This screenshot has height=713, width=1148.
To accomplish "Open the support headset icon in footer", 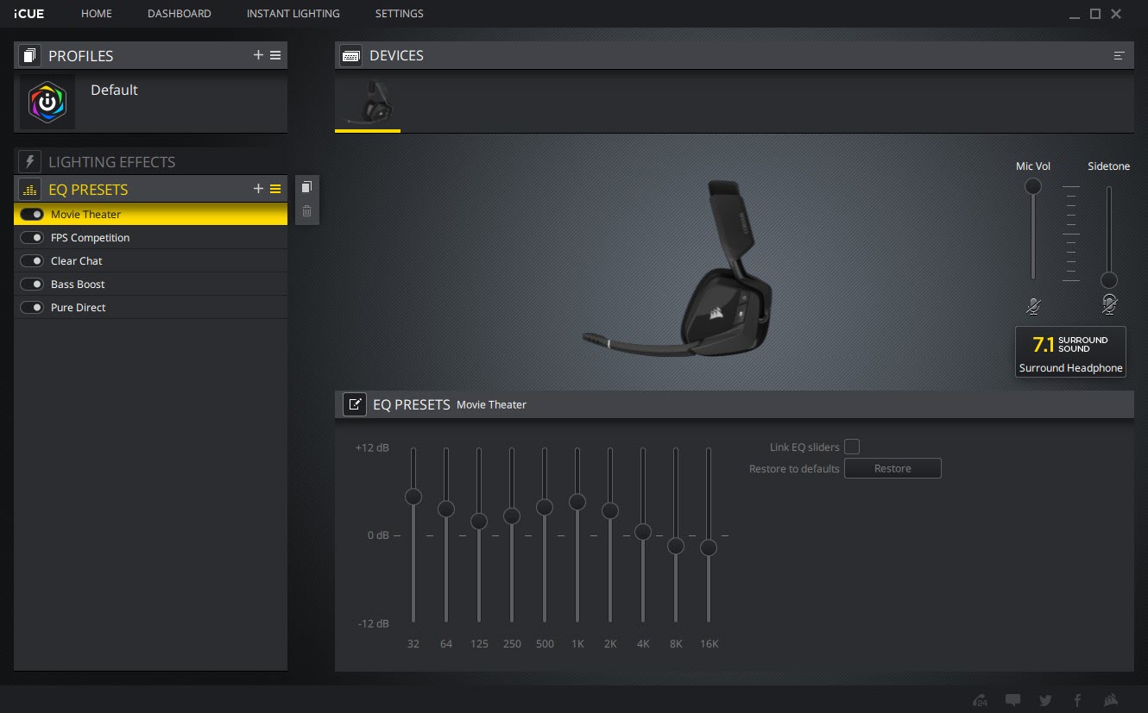I will (x=980, y=700).
